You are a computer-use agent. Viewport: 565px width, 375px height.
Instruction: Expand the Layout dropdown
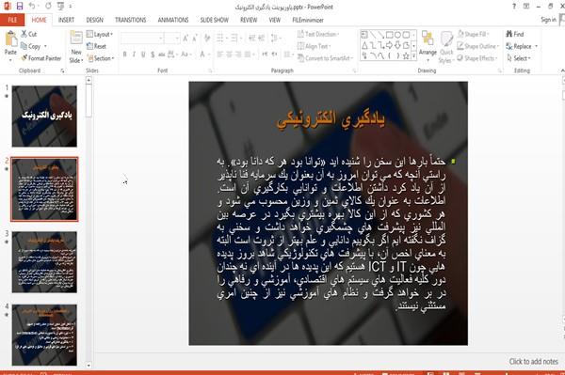click(x=100, y=34)
